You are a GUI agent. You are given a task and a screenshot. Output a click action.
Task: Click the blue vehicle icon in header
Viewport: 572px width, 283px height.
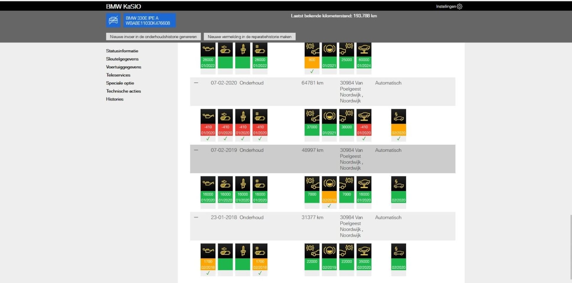(x=113, y=20)
